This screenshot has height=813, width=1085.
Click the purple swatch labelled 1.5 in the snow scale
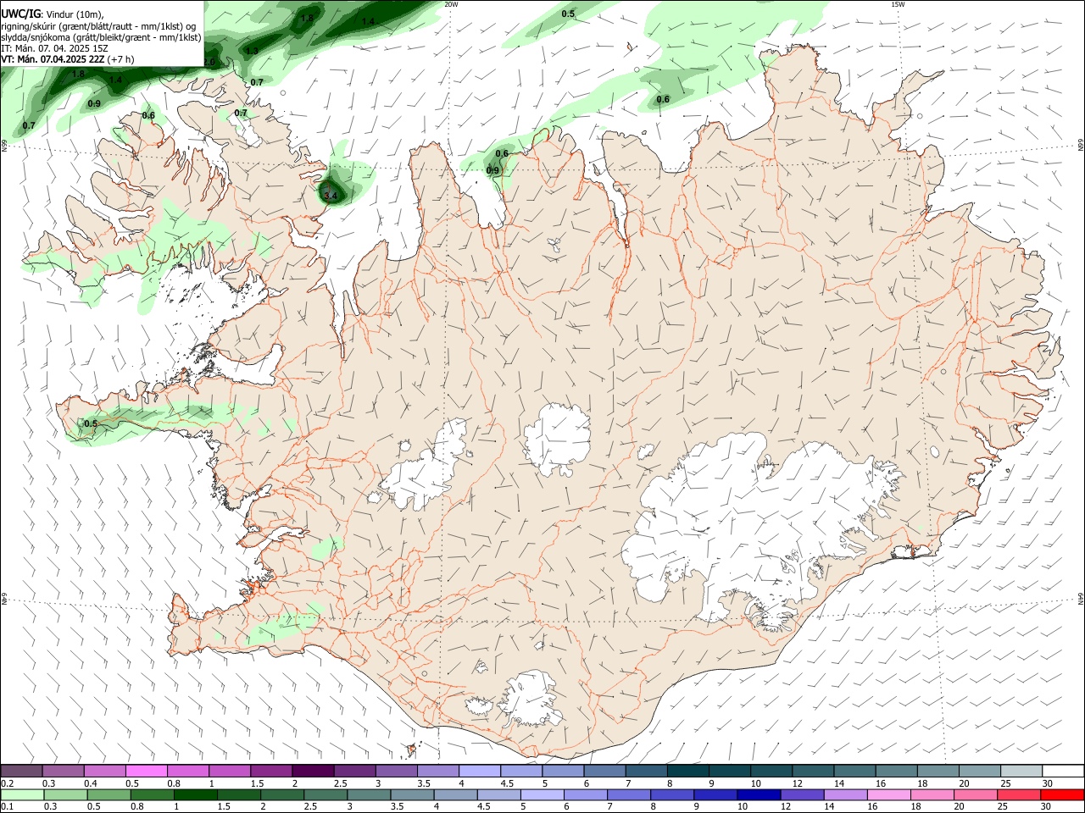click(x=270, y=772)
